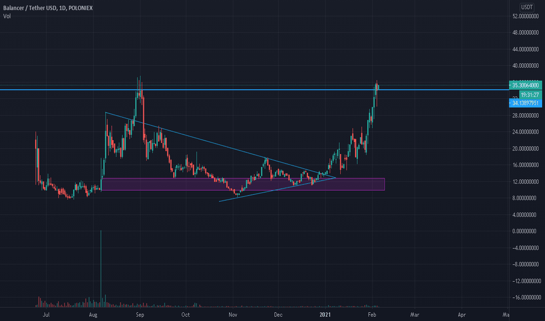Click the tall August volume spike bar
The height and width of the screenshot is (321, 545).
101,268
